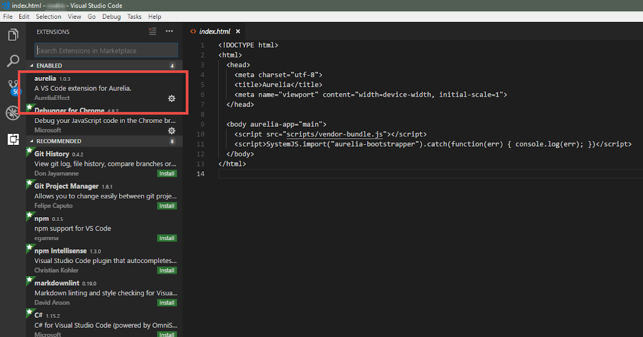Click the star badge beside Git Project Manager

tap(29, 183)
